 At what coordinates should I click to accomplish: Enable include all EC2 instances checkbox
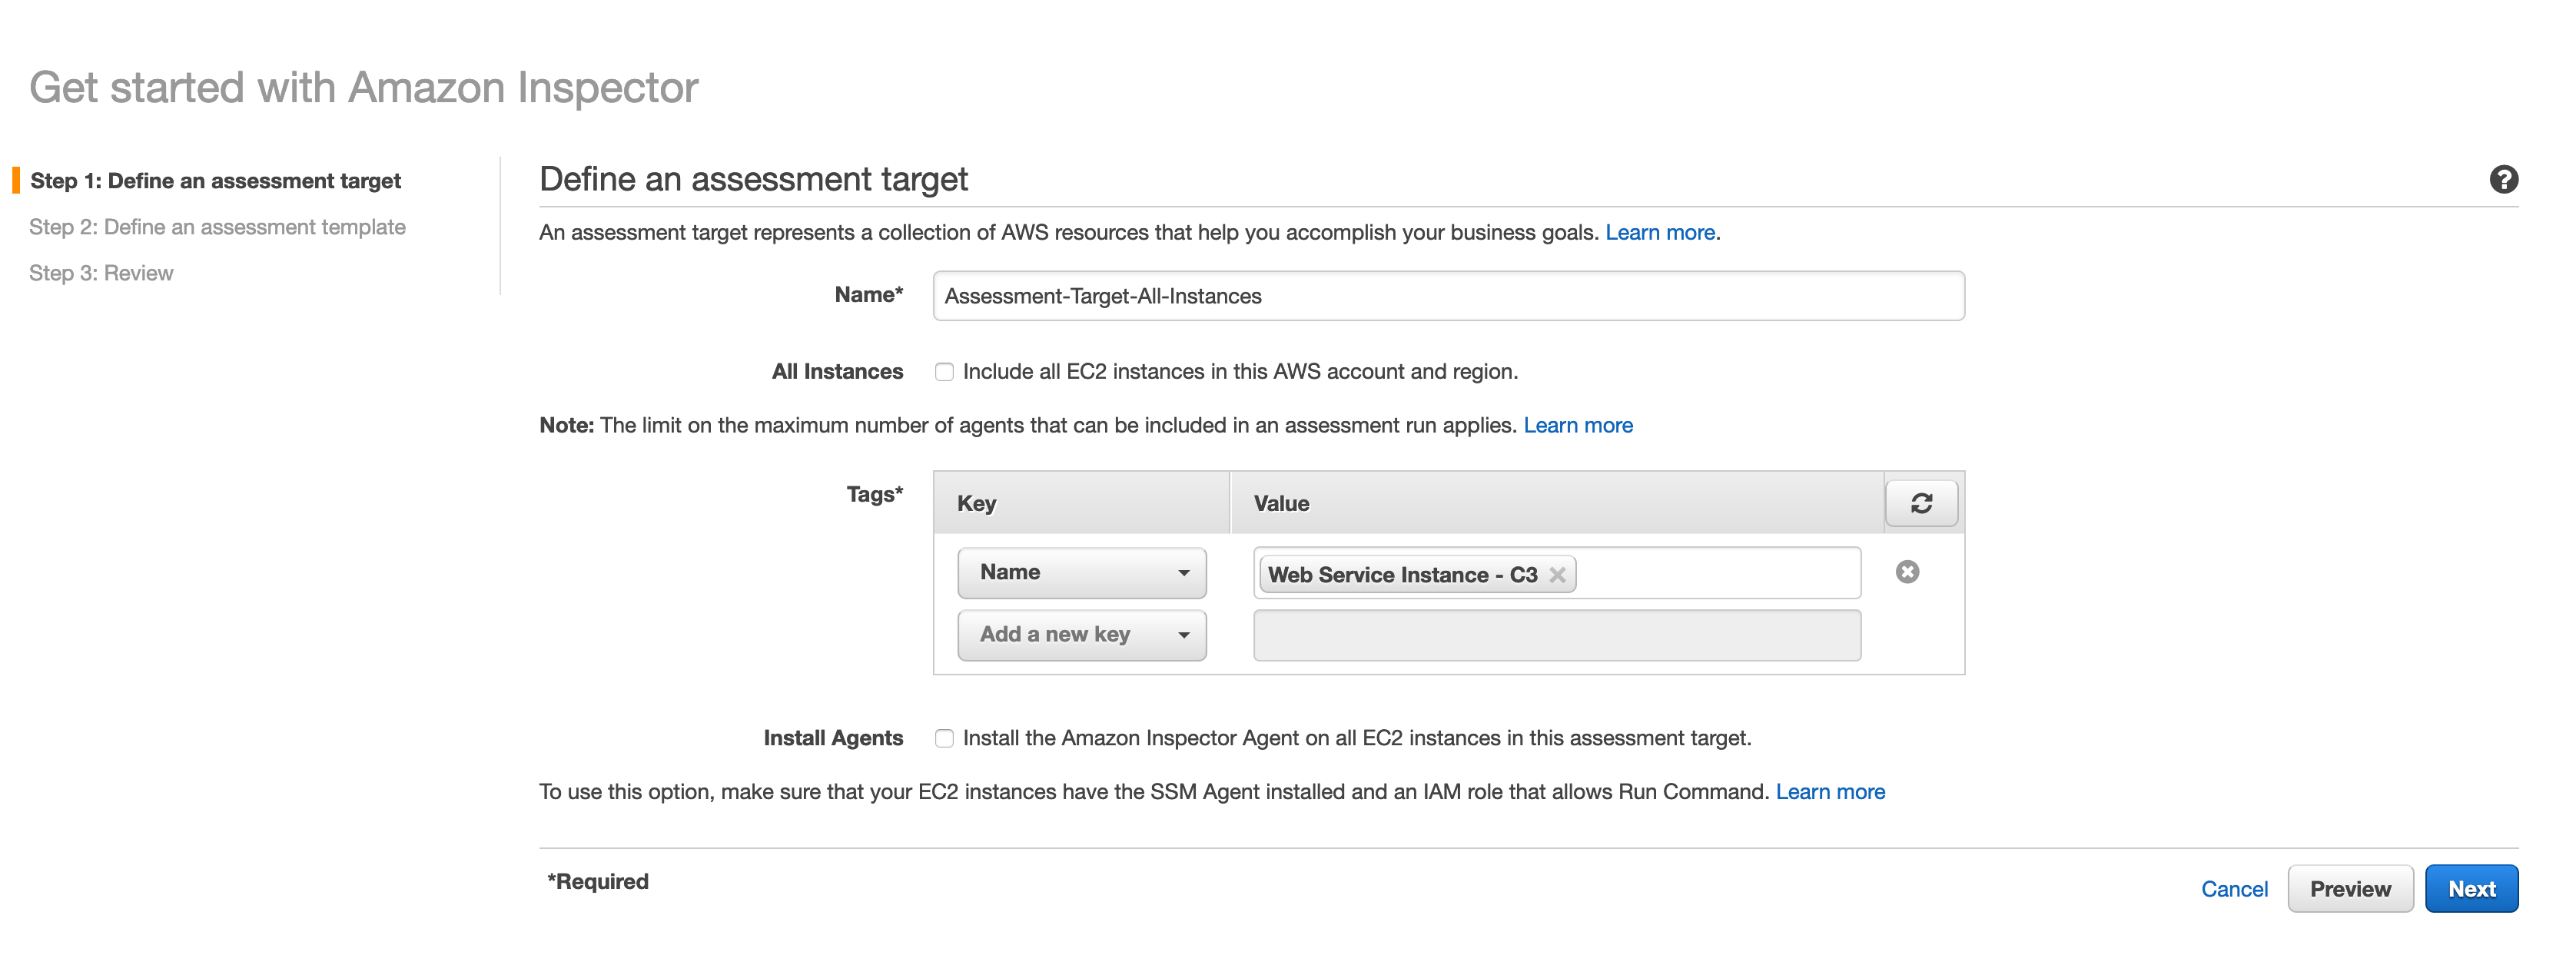(x=944, y=372)
